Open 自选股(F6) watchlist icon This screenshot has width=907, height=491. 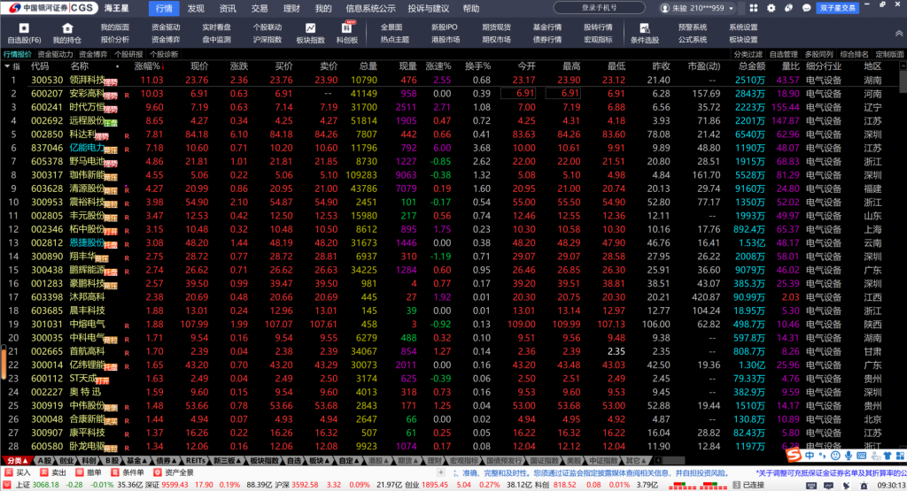[x=23, y=34]
